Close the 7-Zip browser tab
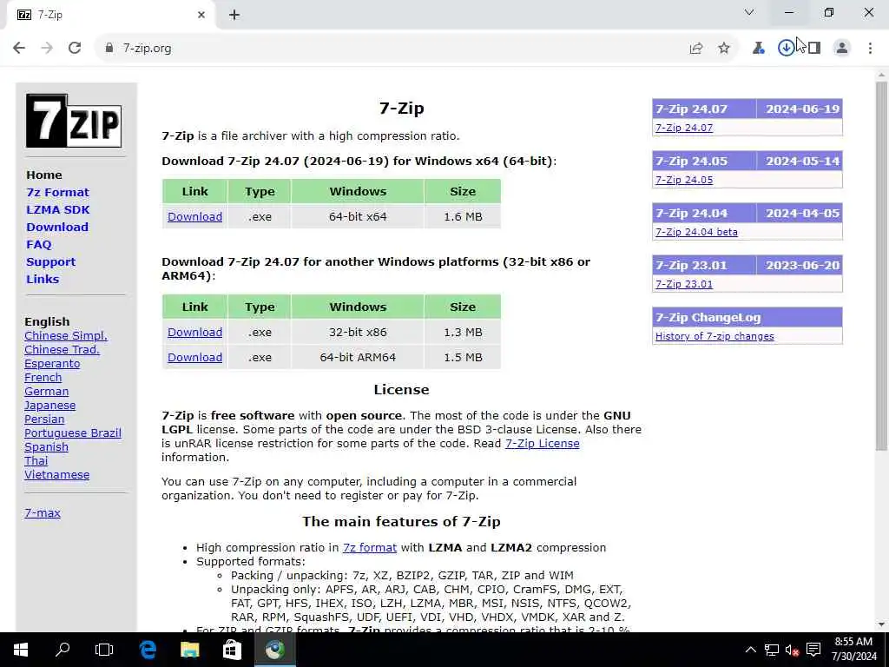The width and height of the screenshot is (889, 667). 201,16
